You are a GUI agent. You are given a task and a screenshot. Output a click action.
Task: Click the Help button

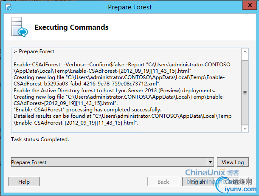pyautogui.click(x=24, y=182)
